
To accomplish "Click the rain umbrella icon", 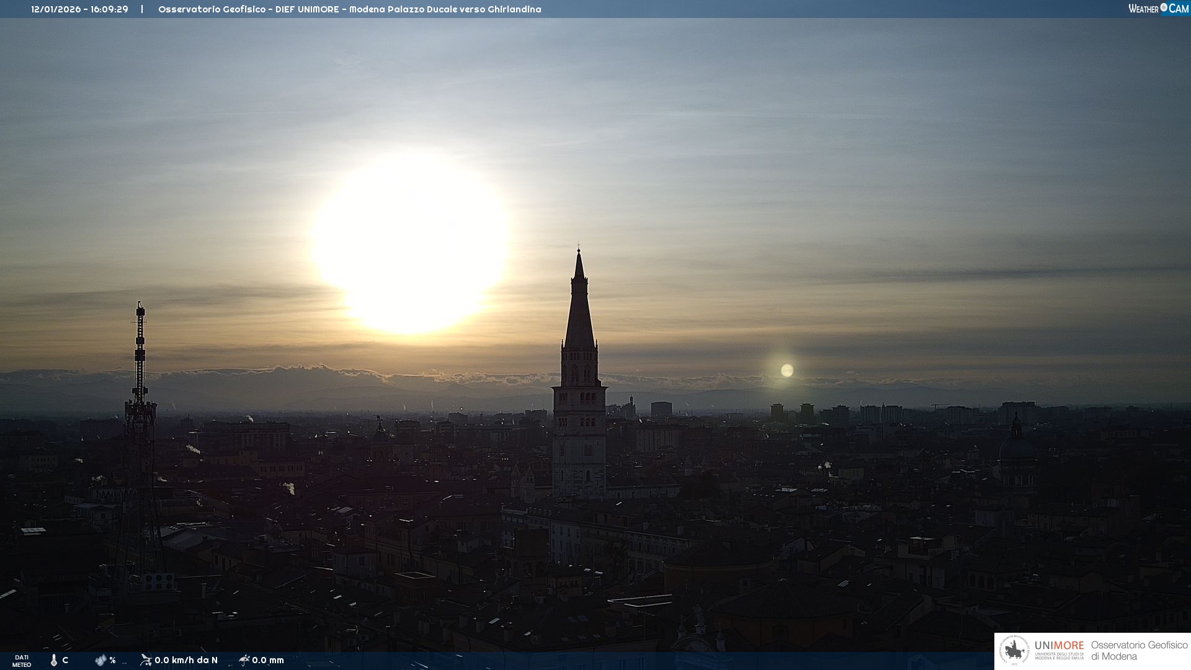I will coord(244,660).
